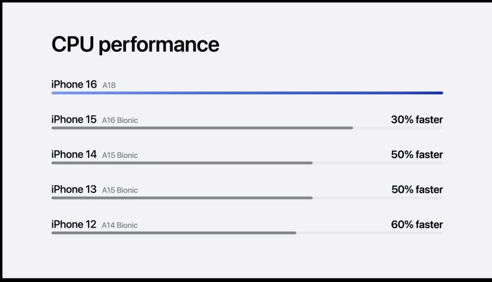Click the "CPU performance" heading
This screenshot has width=492, height=282.
135,45
